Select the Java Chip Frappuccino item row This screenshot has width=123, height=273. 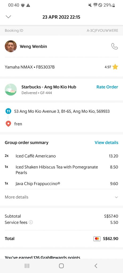click(61, 184)
